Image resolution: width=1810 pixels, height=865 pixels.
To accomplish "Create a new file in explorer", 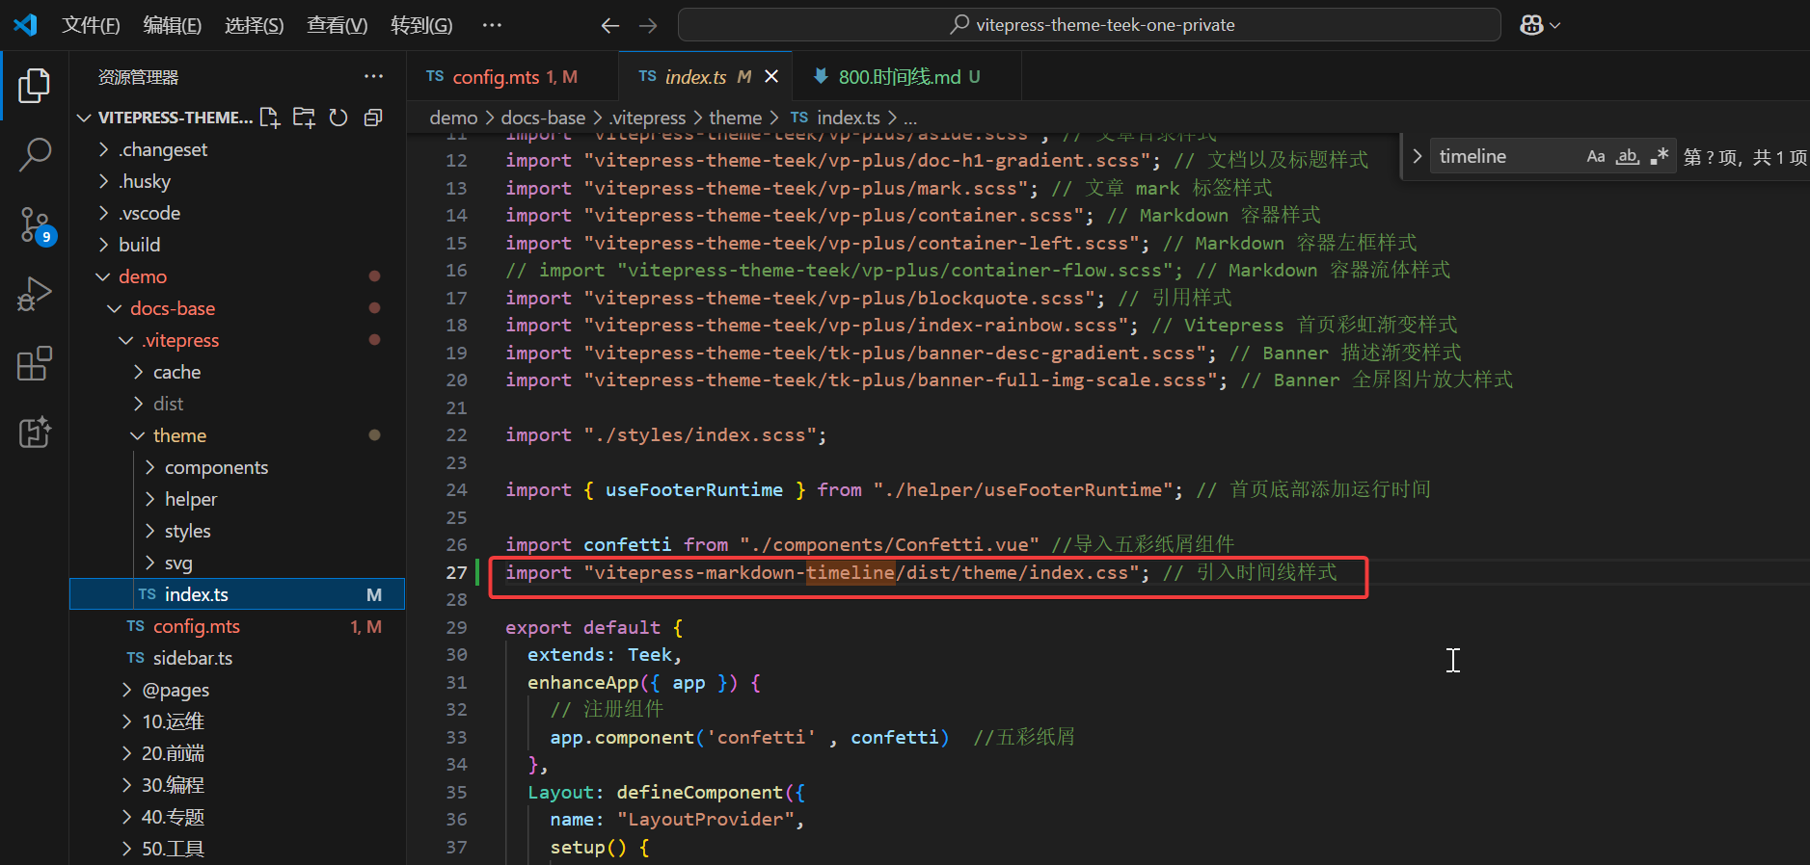I will (x=270, y=118).
